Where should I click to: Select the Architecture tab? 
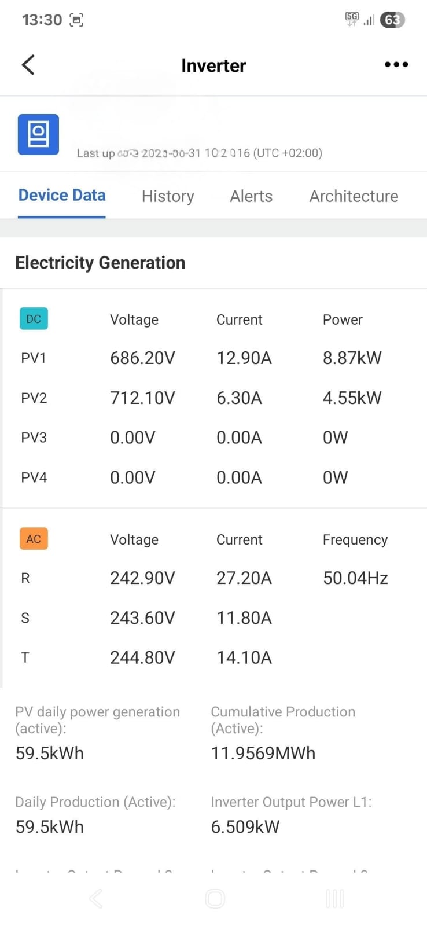point(354,196)
